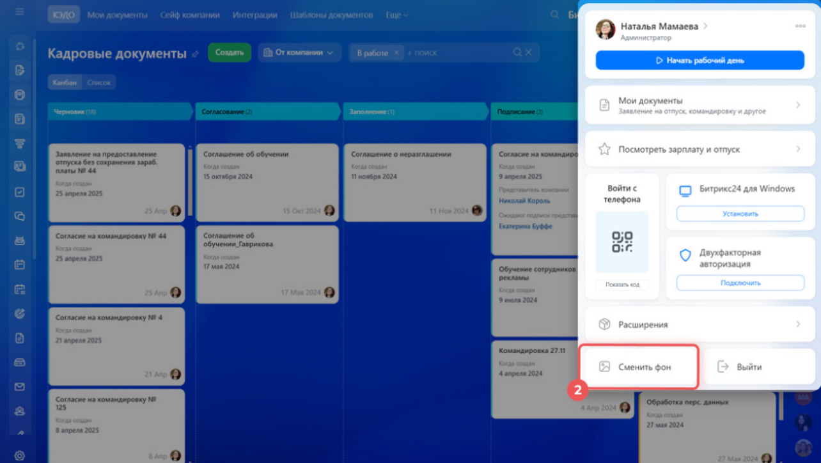Open the mail envelope icon in sidebar

tap(20, 387)
